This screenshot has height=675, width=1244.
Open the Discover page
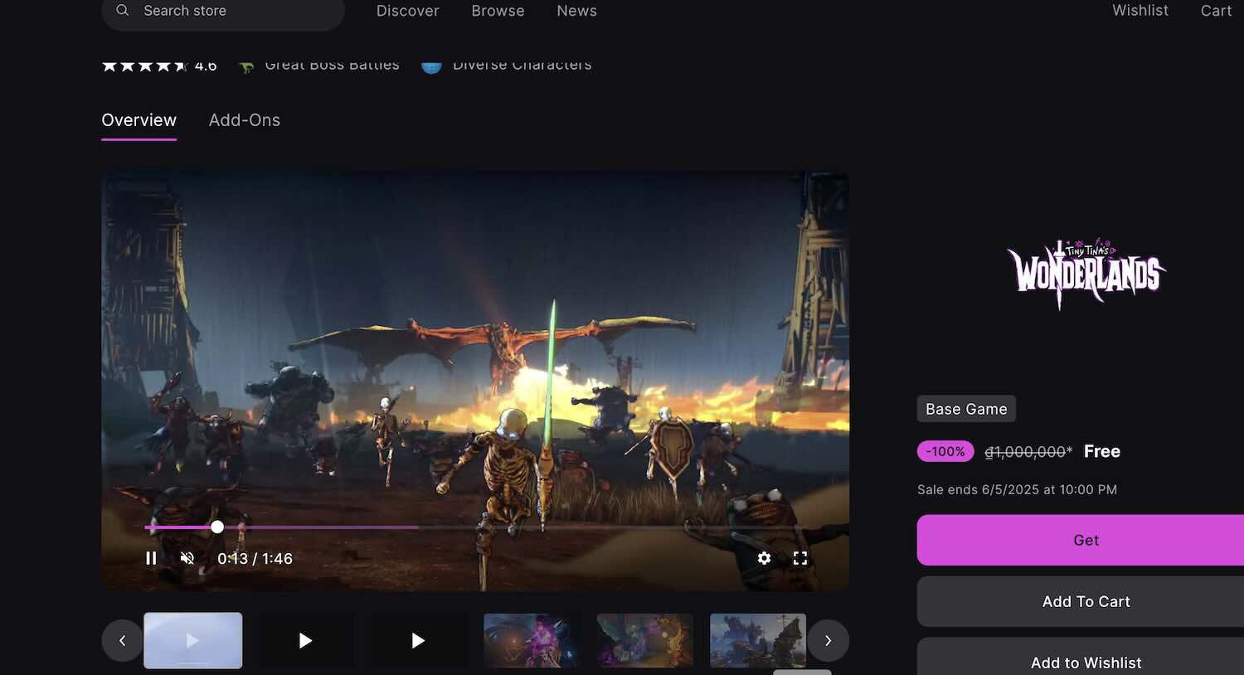tap(408, 11)
